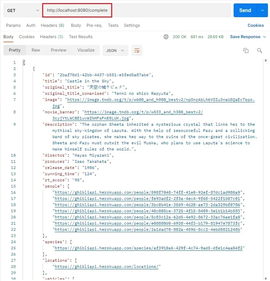
Task: Click the globe network icon beside 200 OK
Action: pos(166,37)
